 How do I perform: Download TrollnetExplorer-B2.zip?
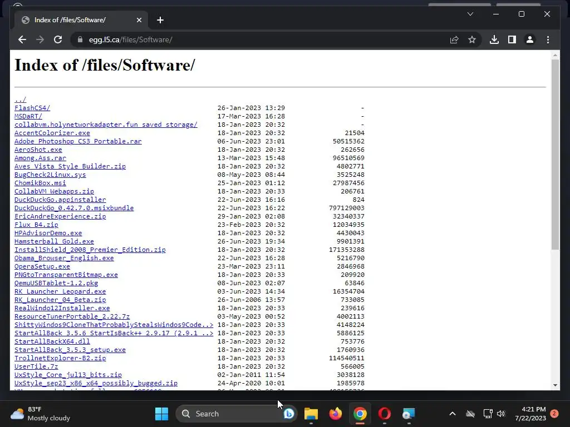click(60, 359)
